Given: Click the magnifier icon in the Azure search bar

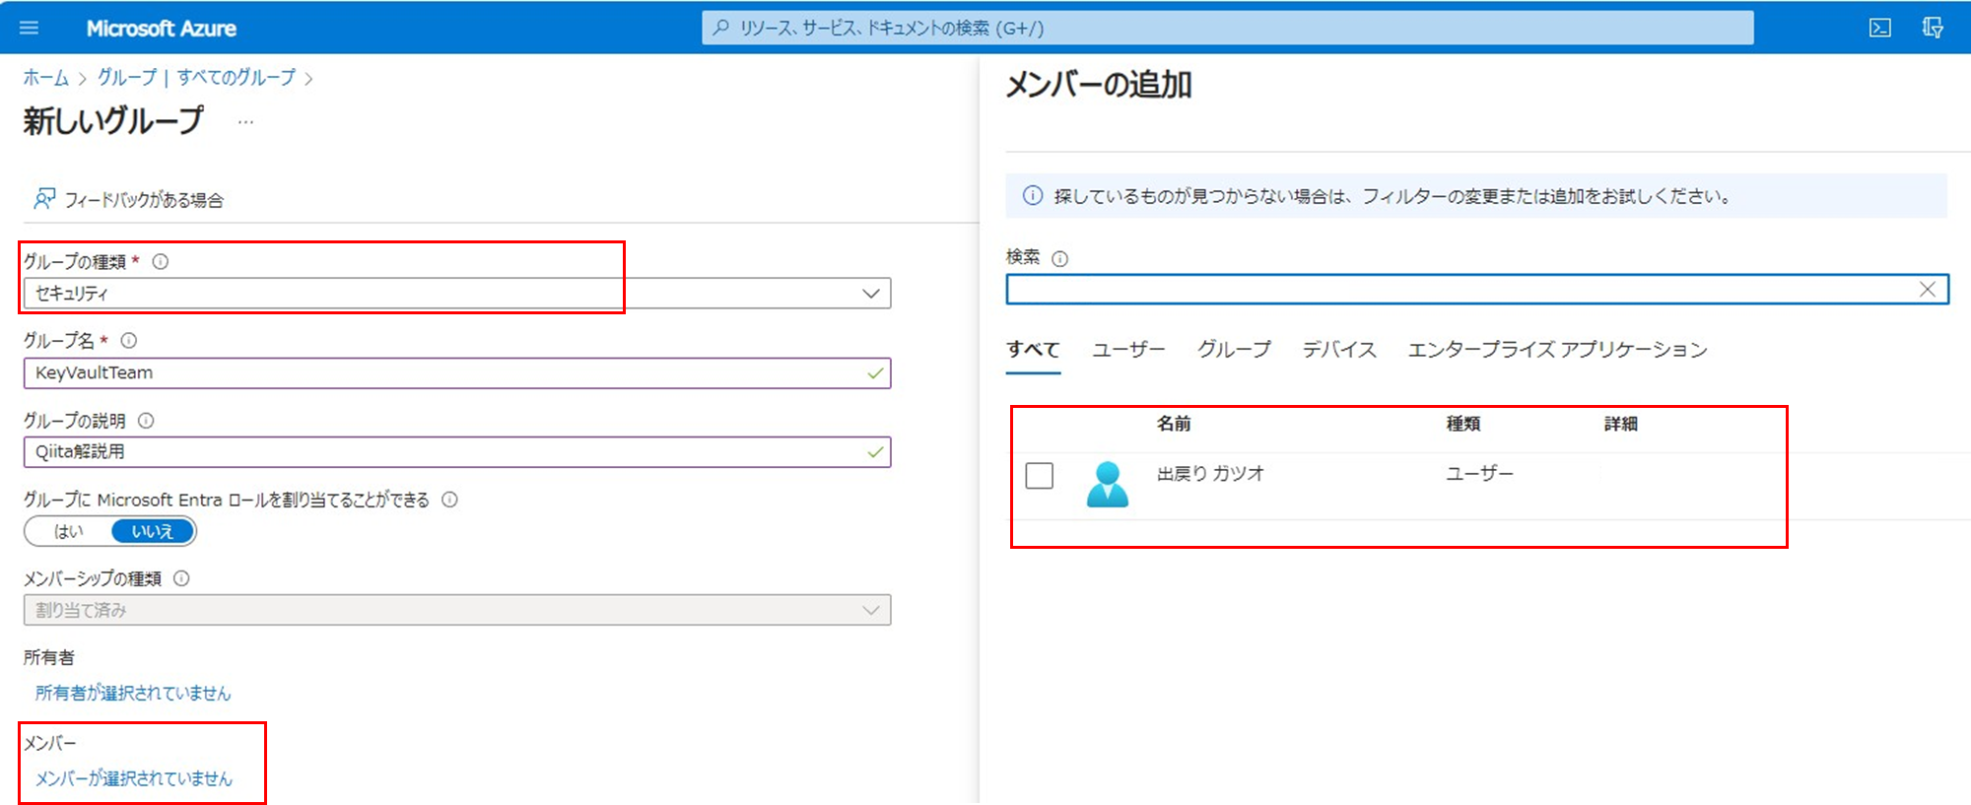Looking at the screenshot, I should pyautogui.click(x=720, y=28).
